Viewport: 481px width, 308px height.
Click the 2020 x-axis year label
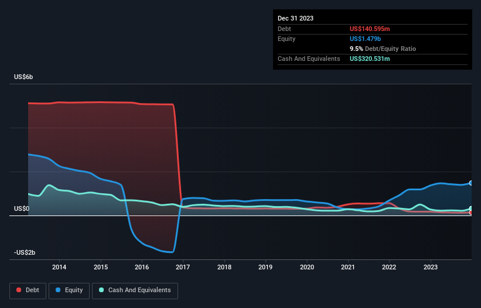point(307,267)
